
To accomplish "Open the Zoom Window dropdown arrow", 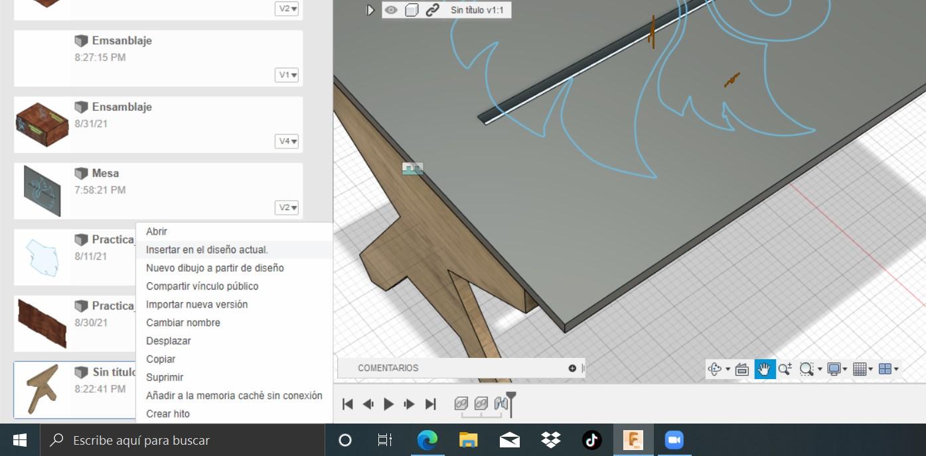I will (820, 369).
